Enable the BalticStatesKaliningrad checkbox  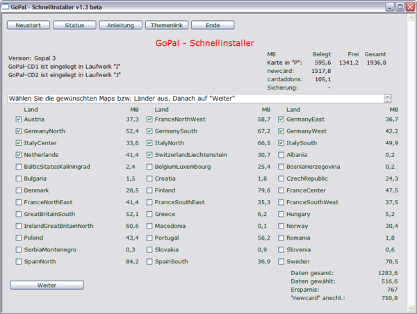tap(18, 167)
